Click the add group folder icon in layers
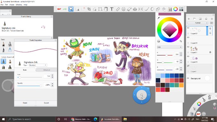This screenshot has height=122, width=217. pyautogui.click(x=194, y=19)
